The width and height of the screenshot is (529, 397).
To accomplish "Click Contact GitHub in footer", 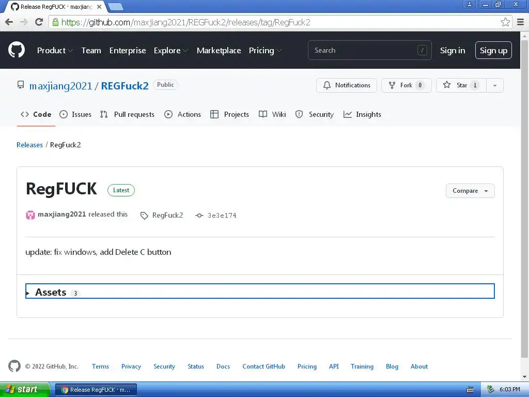I will (264, 367).
